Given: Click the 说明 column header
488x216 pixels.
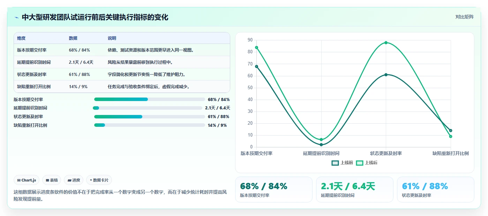Looking at the screenshot, I should [x=112, y=38].
